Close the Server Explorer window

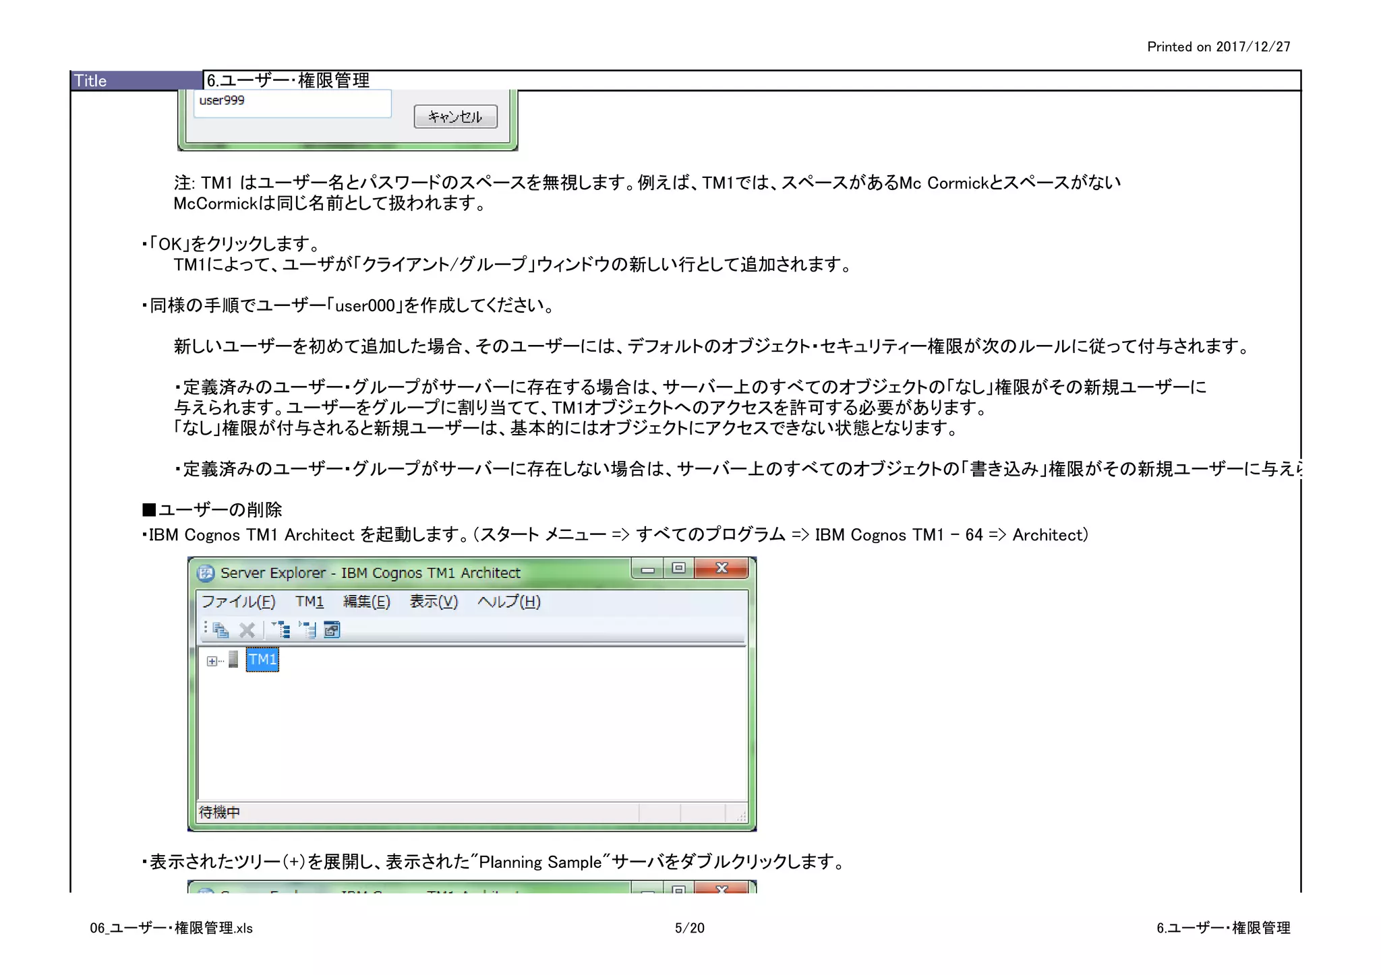point(722,569)
